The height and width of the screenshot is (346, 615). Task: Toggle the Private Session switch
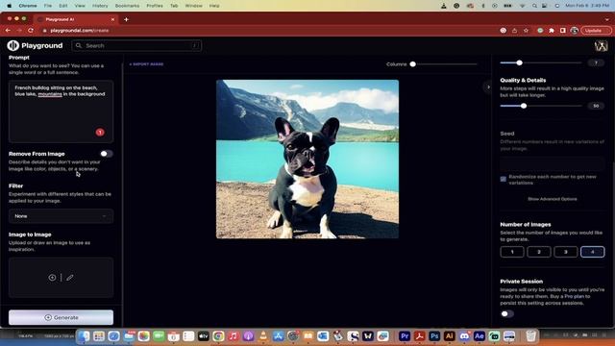pos(506,314)
